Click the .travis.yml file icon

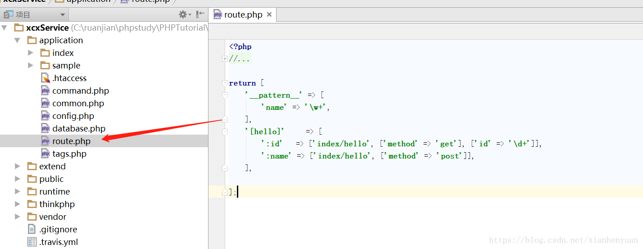(x=32, y=242)
